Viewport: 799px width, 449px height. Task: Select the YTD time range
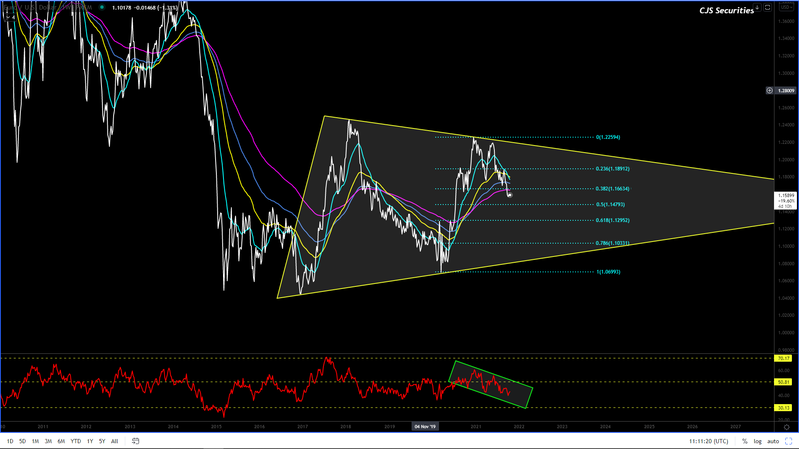(75, 441)
